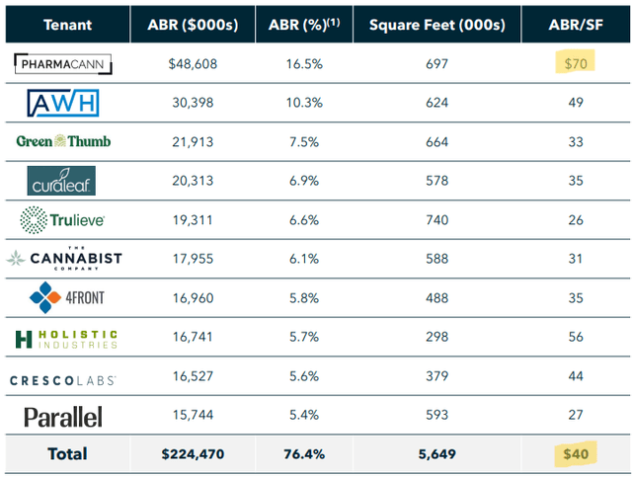
Task: Click the 5.8% ABR percentage cell
Action: [304, 298]
